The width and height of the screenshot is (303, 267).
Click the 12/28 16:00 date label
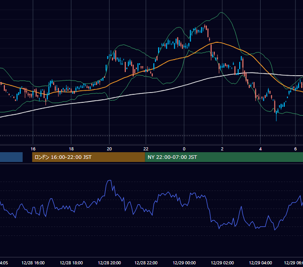(x=33, y=263)
